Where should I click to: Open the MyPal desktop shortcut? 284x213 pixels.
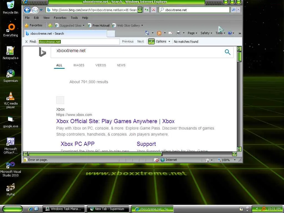point(11,189)
